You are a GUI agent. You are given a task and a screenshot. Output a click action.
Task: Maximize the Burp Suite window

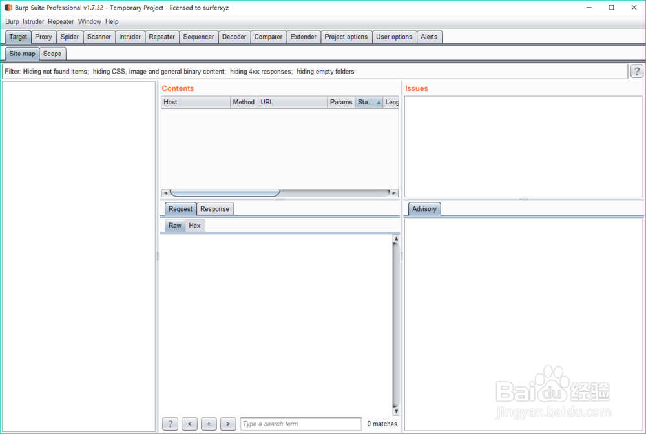click(x=611, y=7)
